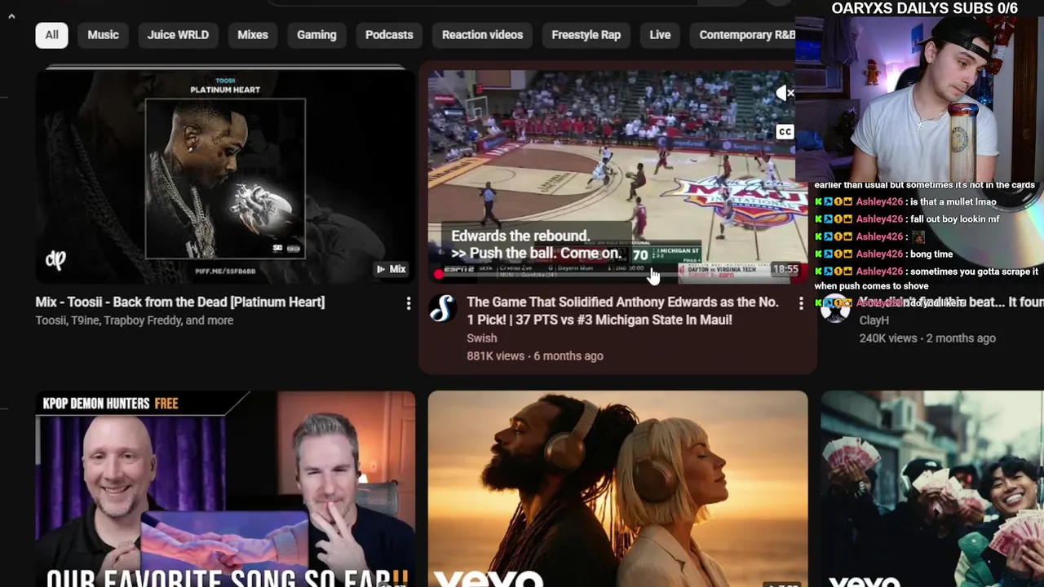
Task: Click 'Toosii, T9ine, Trapboy Freddy, and more' text
Action: pyautogui.click(x=135, y=320)
